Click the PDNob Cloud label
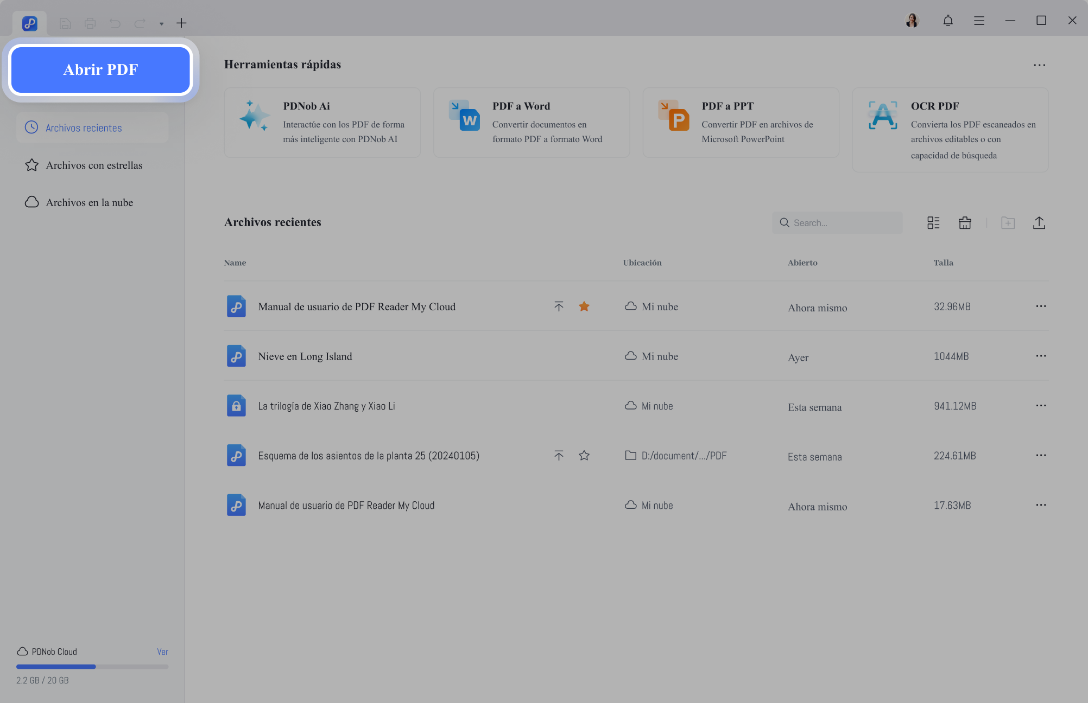The width and height of the screenshot is (1088, 703). coord(54,651)
